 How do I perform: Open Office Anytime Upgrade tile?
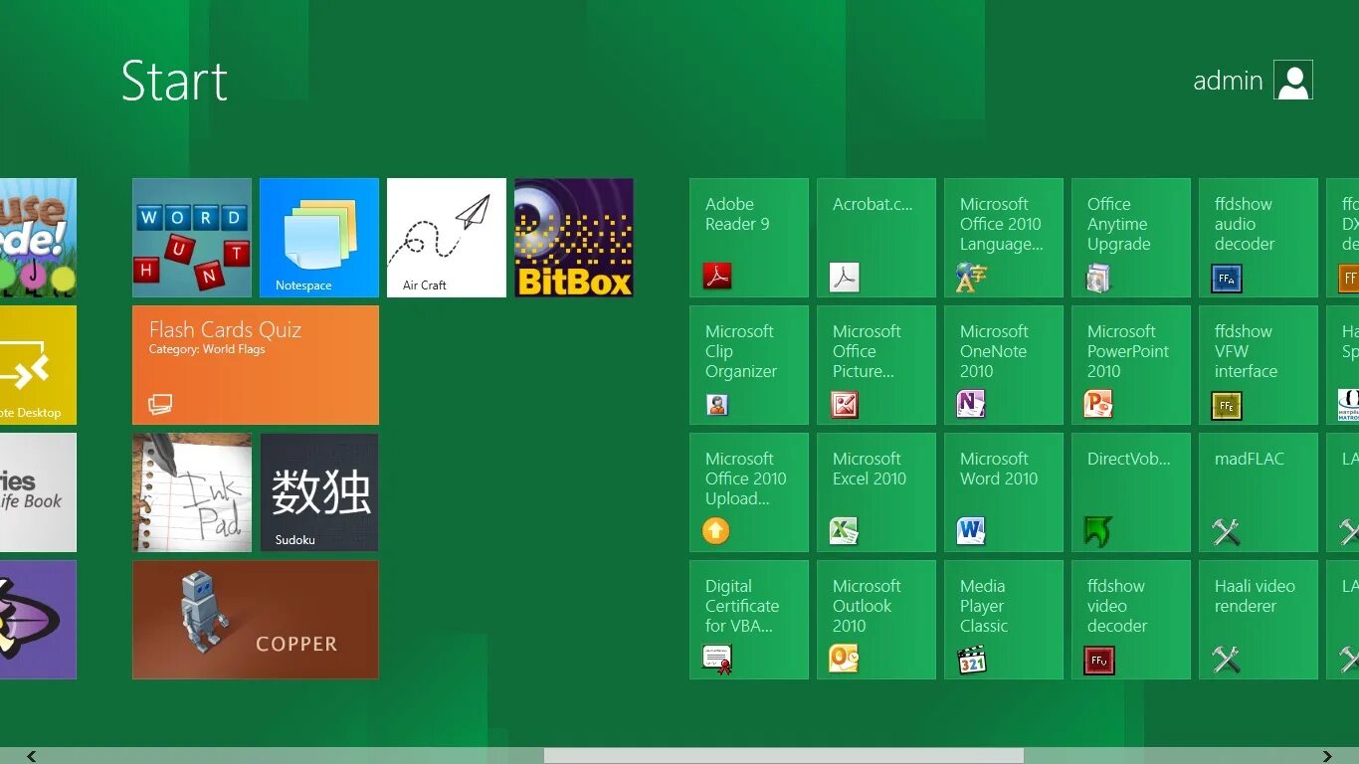point(1131,238)
